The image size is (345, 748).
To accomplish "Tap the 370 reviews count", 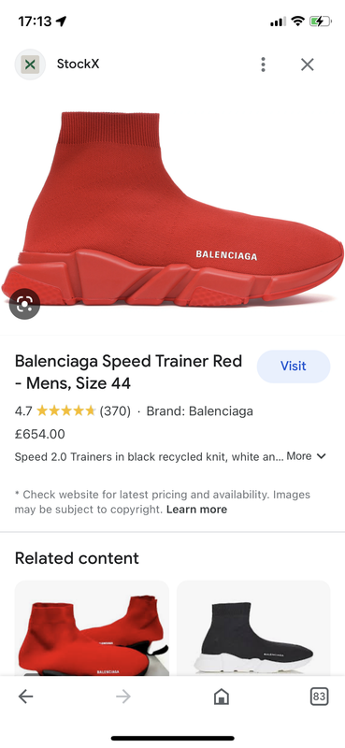I will tap(115, 410).
